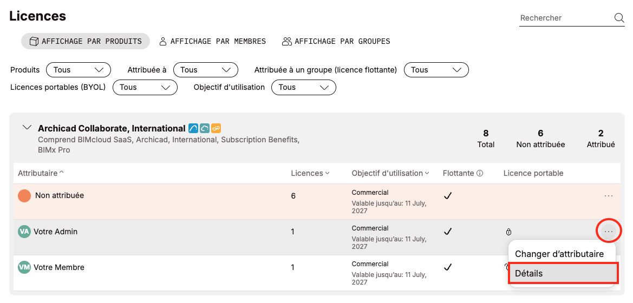
Task: Click the VM avatar of Votre Membre
Action: click(24, 267)
